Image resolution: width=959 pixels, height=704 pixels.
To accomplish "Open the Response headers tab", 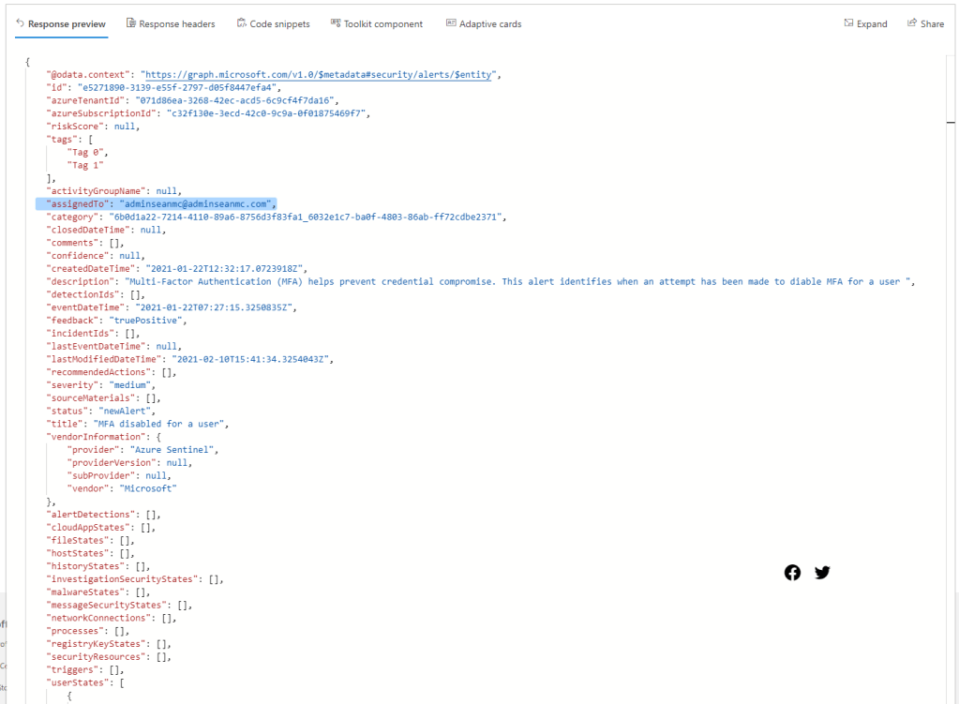I will pos(176,23).
